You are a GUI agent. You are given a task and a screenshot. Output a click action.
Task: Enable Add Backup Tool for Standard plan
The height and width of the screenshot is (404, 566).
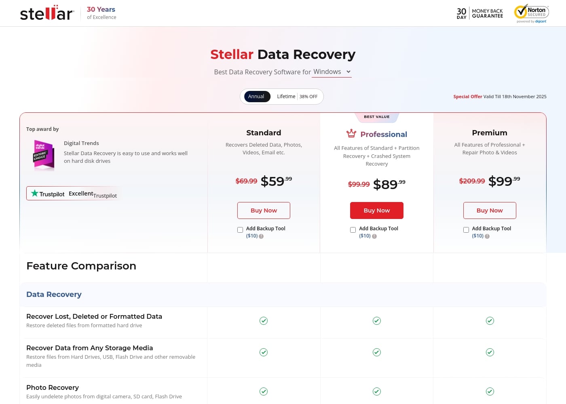[240, 230]
